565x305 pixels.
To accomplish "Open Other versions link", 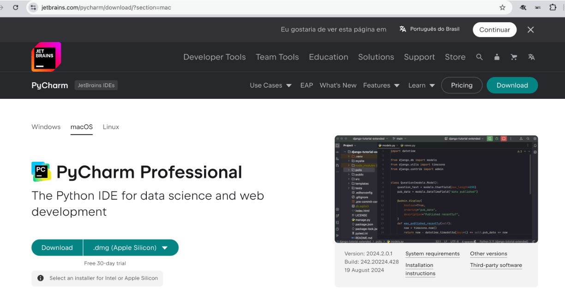I will (488, 254).
